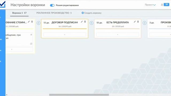
Task: Switch to РЕКЛАМНОЕ ПРОИЗВОДСТВО tab
Action: tap(54, 13)
